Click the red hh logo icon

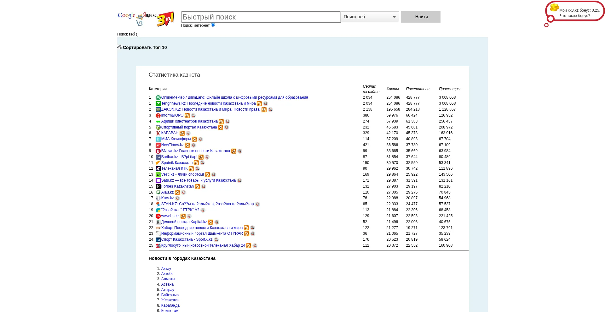click(x=158, y=216)
